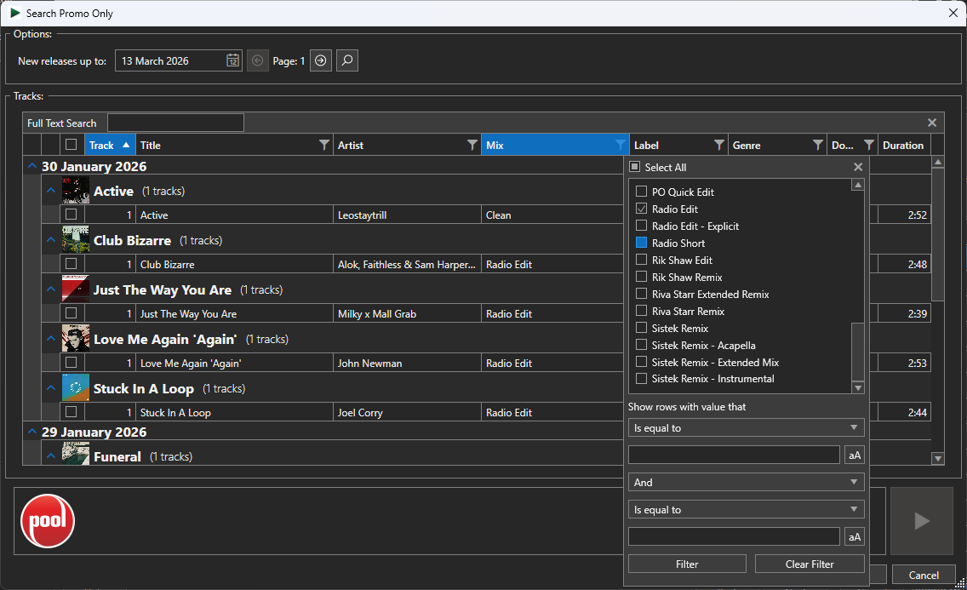Open the 'Is equal to' comparison dropdown
Image resolution: width=967 pixels, height=590 pixels.
pyautogui.click(x=746, y=427)
